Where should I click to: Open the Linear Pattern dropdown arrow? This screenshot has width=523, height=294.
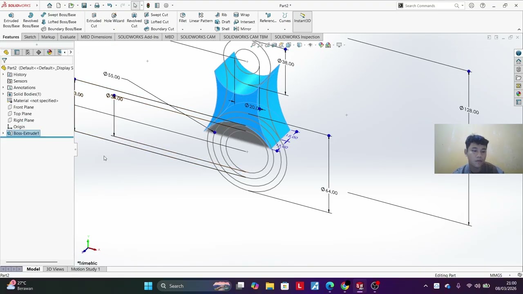(201, 29)
